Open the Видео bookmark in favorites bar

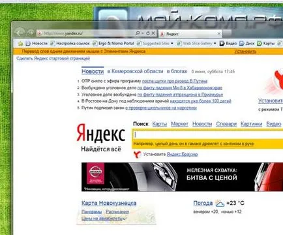click(228, 44)
